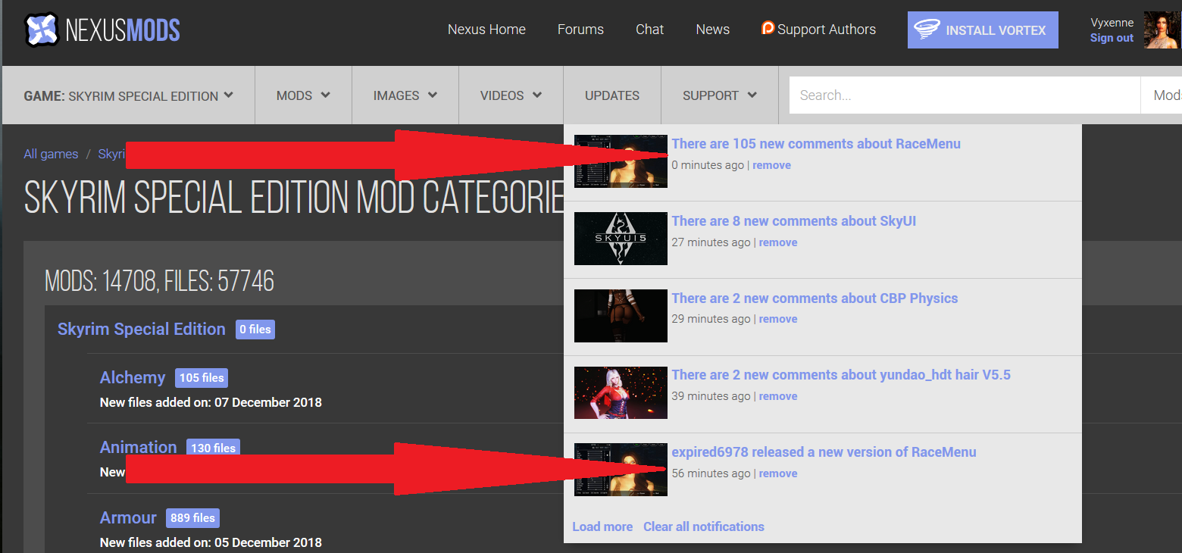Select the text "29 minutes ago"
1182x553 pixels.
tap(711, 319)
